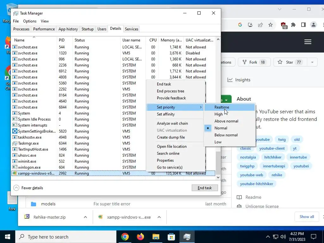Open the Options menu in Task Manager
This screenshot has width=324, height=243.
(x=30, y=21)
